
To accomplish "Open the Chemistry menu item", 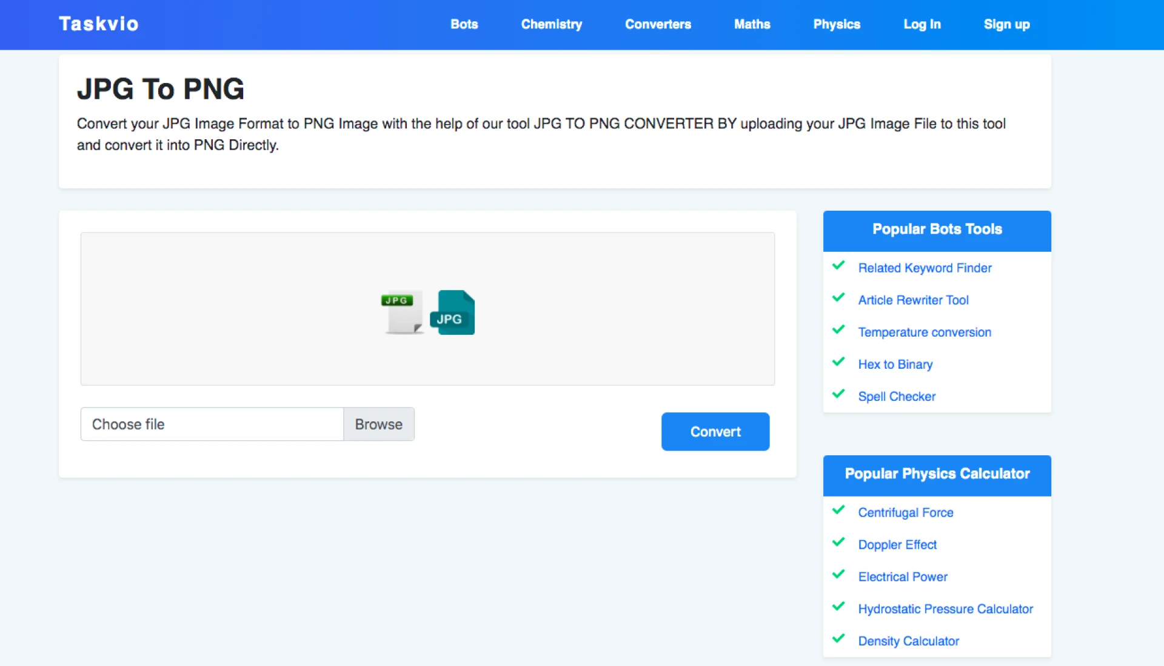I will [x=551, y=24].
